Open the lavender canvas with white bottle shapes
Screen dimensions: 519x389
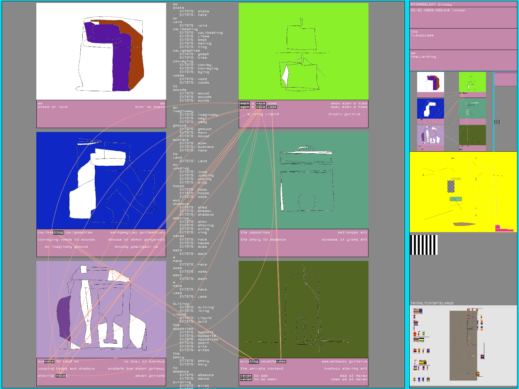pos(101,309)
